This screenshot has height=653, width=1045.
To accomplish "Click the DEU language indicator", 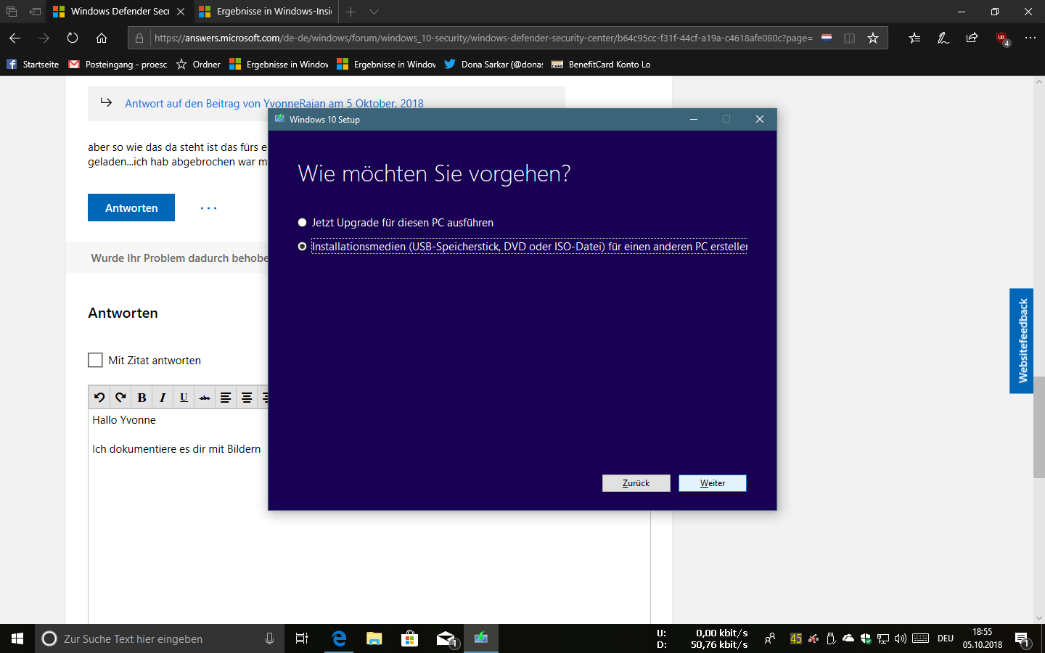I will click(x=945, y=638).
